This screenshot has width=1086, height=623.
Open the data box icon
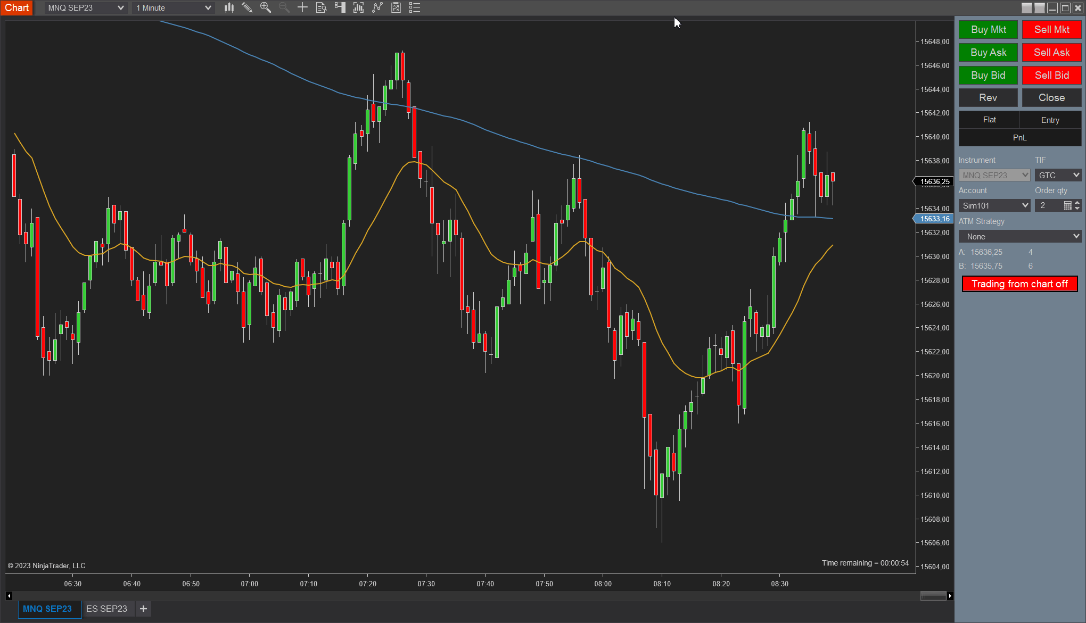coord(321,7)
